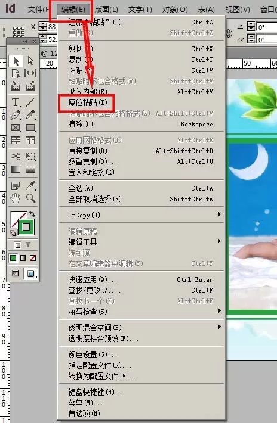Image resolution: width=277 pixels, height=423 pixels.
Task: Collapse the tools panel with double arrows
Action: 25,41
